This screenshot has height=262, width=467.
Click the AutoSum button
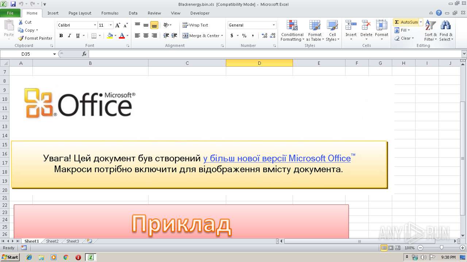(x=406, y=22)
